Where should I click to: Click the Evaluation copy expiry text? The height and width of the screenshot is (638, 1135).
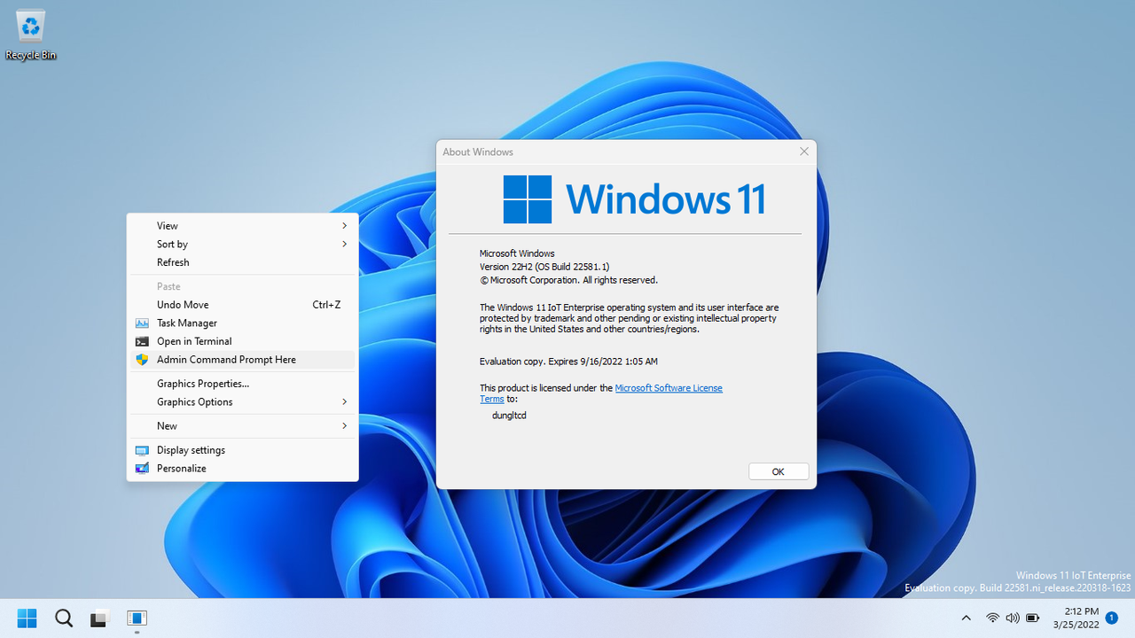click(568, 362)
